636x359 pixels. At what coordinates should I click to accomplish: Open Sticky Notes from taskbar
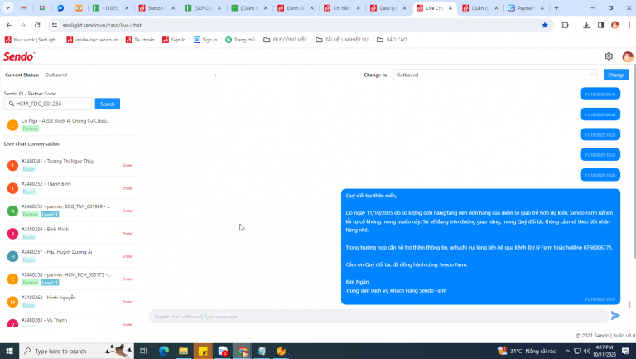pyautogui.click(x=203, y=351)
